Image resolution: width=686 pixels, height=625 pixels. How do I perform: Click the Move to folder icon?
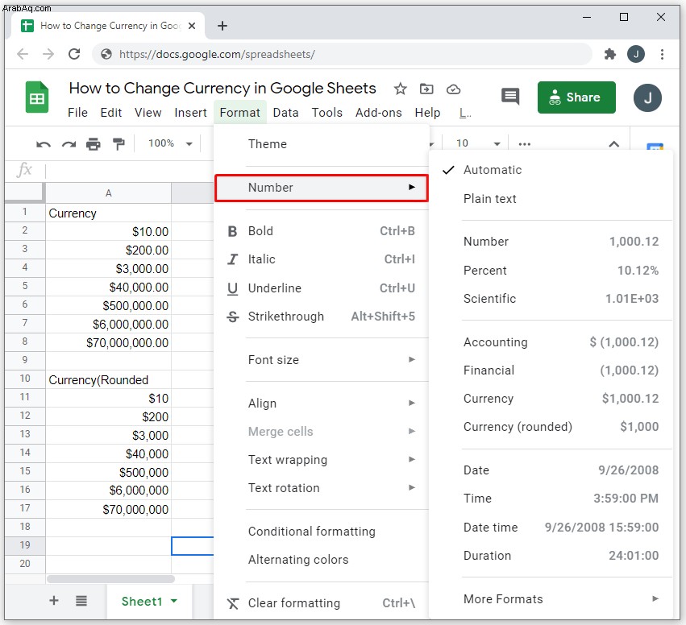(426, 89)
